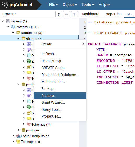Choose Restore... in the context menu
The image size is (135, 147).
point(60,96)
